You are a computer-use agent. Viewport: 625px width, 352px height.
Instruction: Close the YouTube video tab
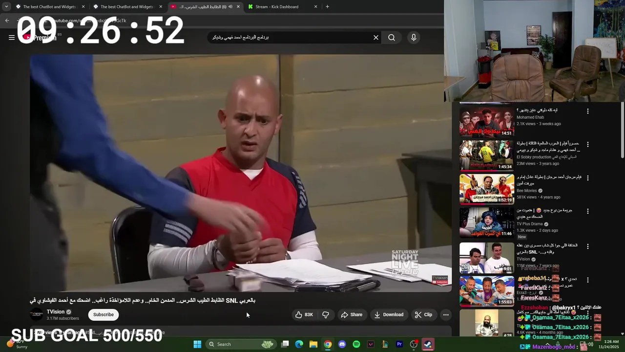coord(238,7)
